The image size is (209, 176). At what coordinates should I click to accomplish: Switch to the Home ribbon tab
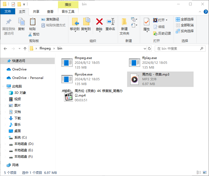tap(22, 12)
